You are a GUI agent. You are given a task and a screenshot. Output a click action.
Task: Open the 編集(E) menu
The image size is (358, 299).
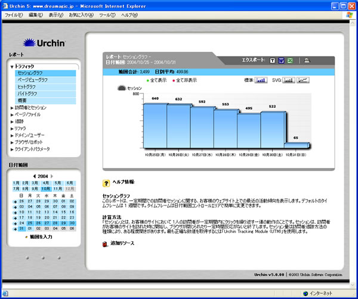click(36, 15)
